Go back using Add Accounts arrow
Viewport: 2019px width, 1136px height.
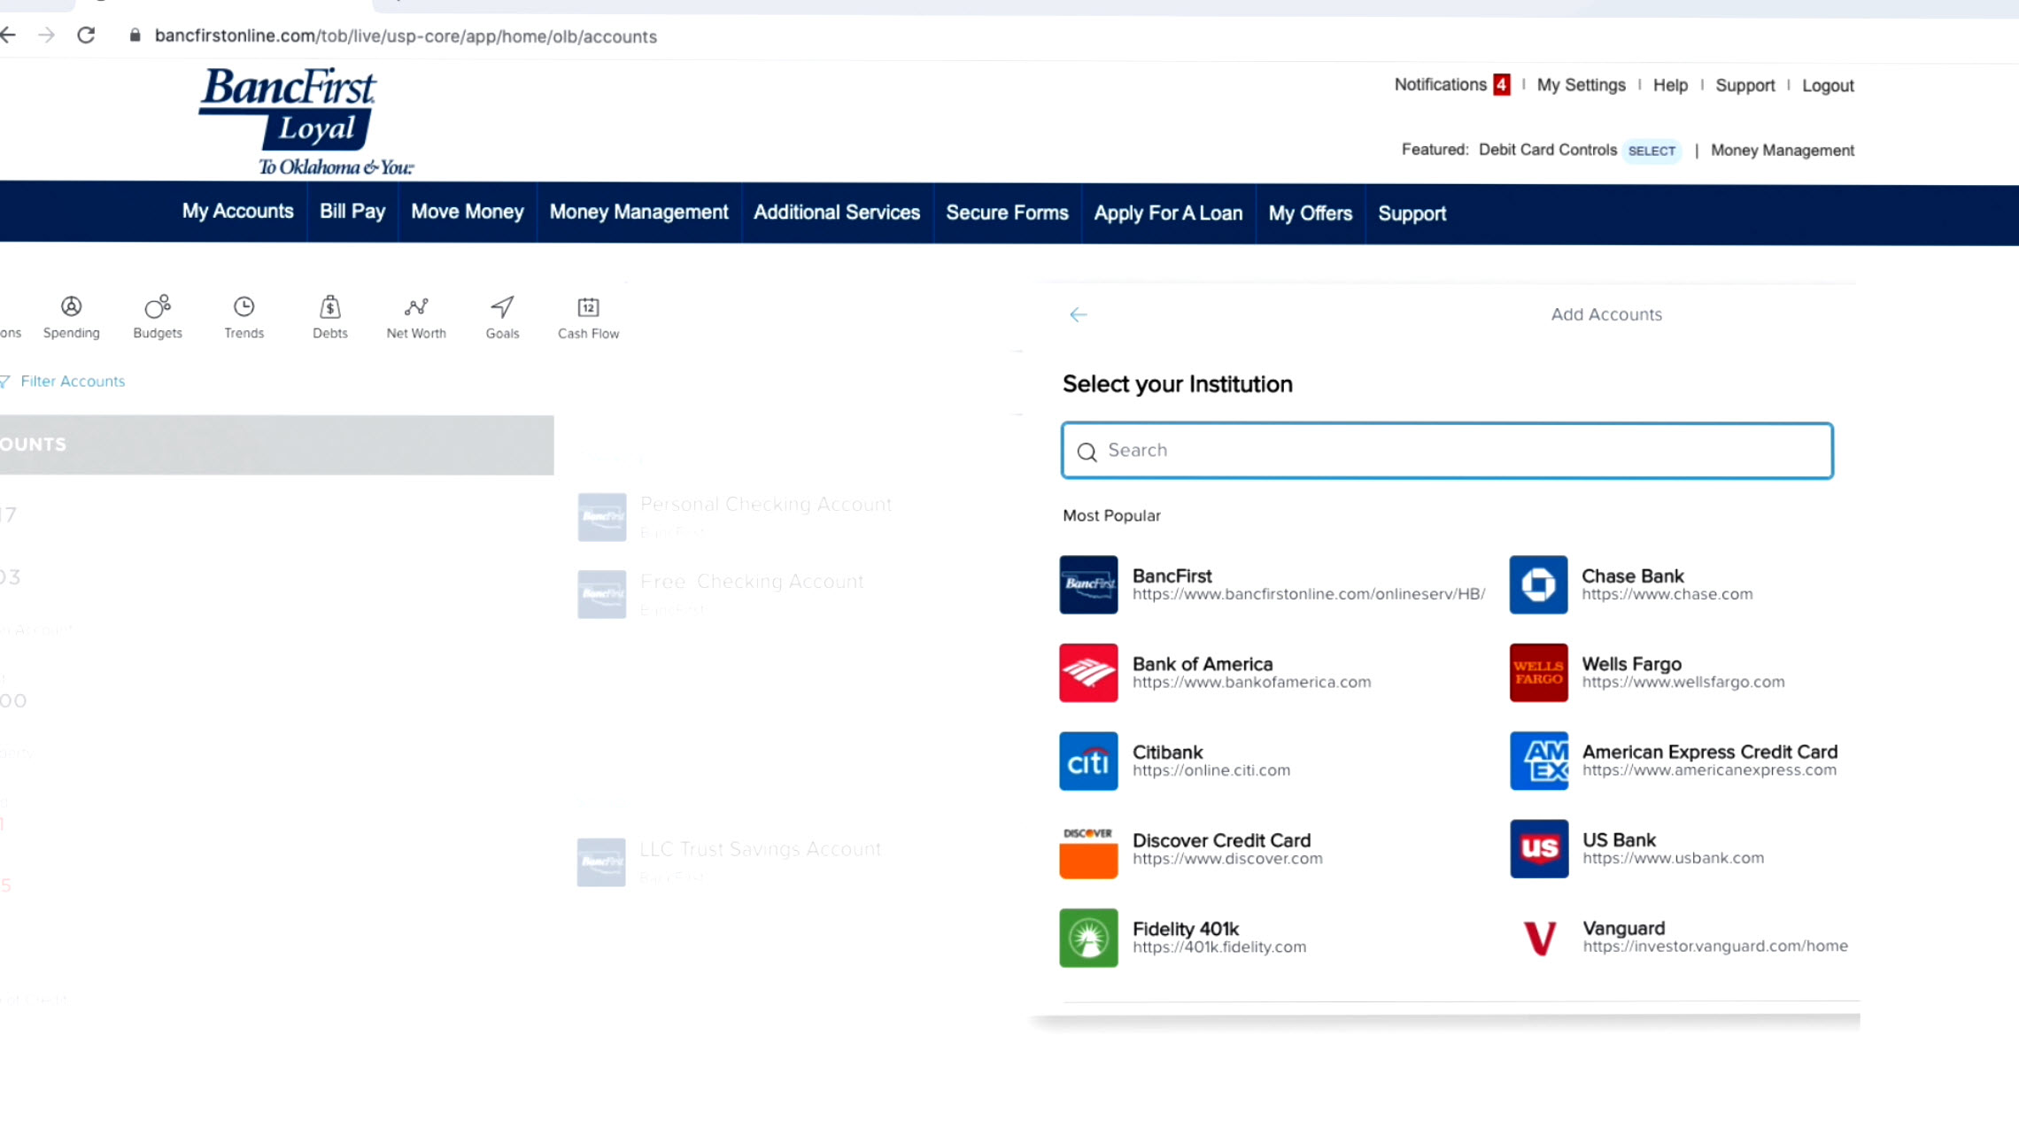1078,315
